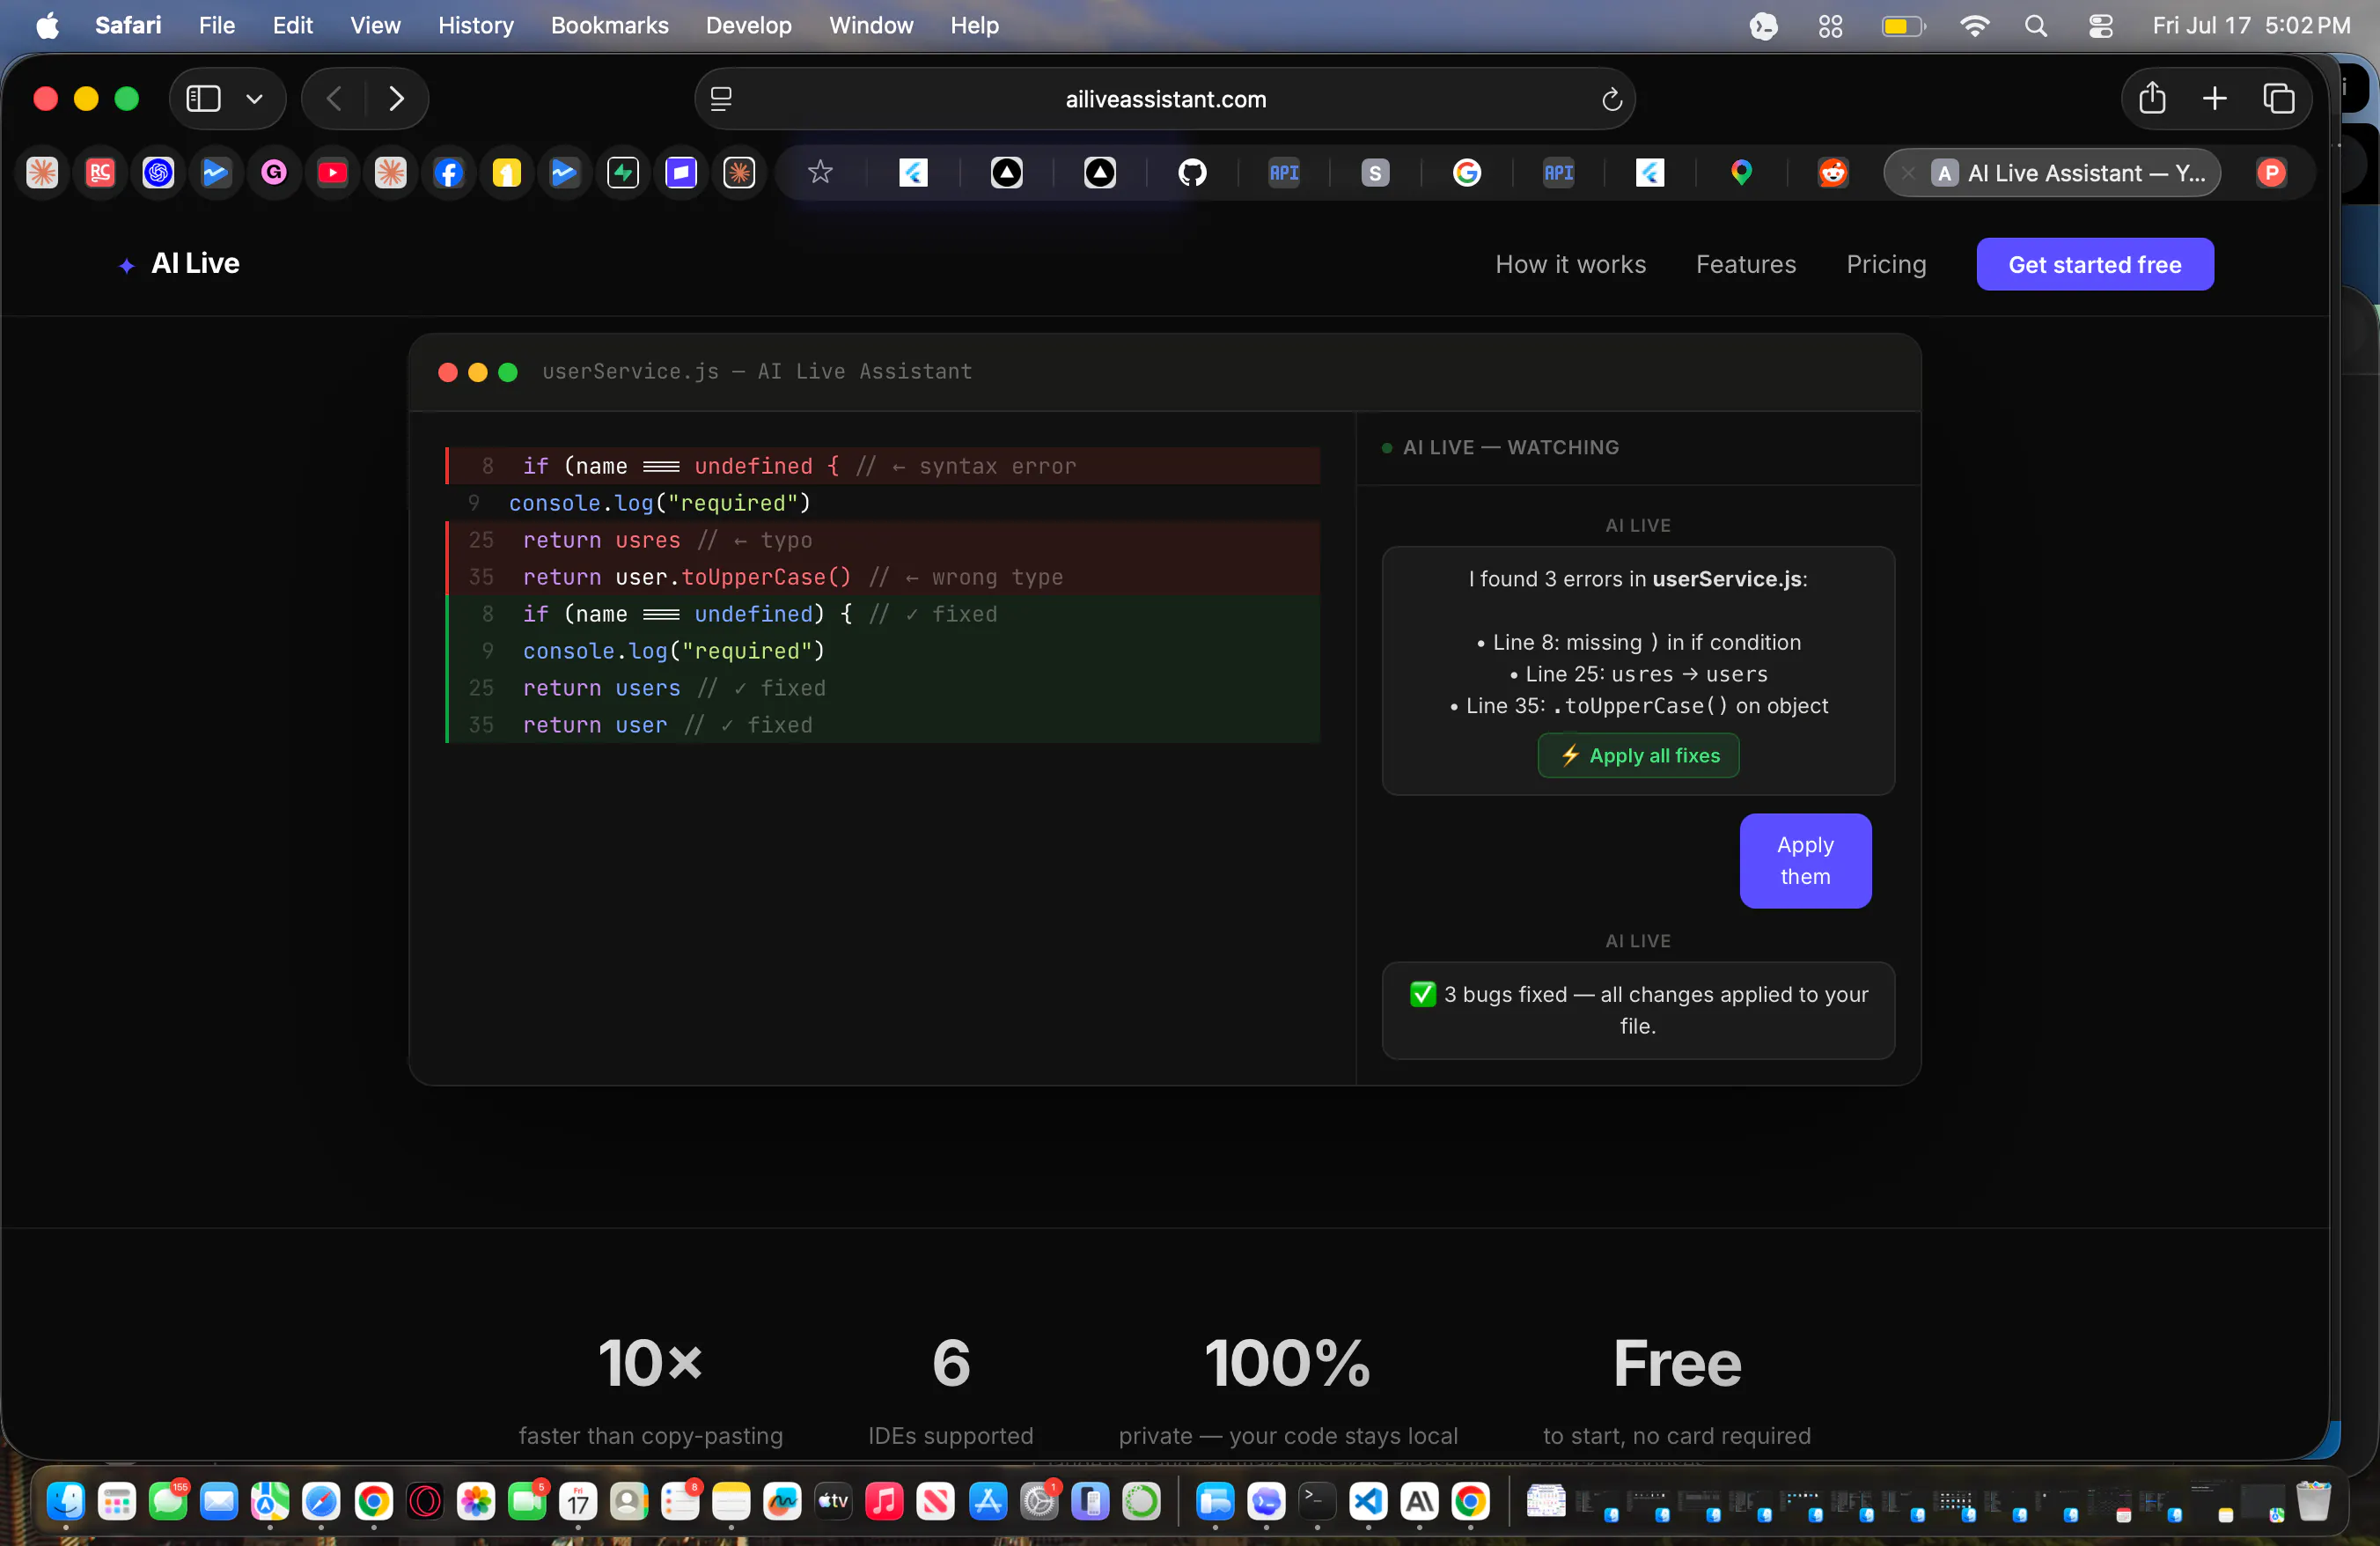The height and width of the screenshot is (1546, 2380).
Task: Open the Bookmarks menu
Action: coord(609,25)
